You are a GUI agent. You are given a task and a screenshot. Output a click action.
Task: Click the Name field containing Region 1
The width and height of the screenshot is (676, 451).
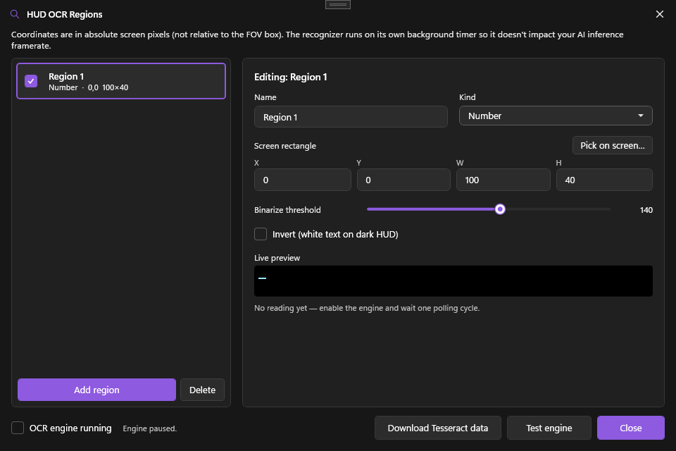point(351,117)
